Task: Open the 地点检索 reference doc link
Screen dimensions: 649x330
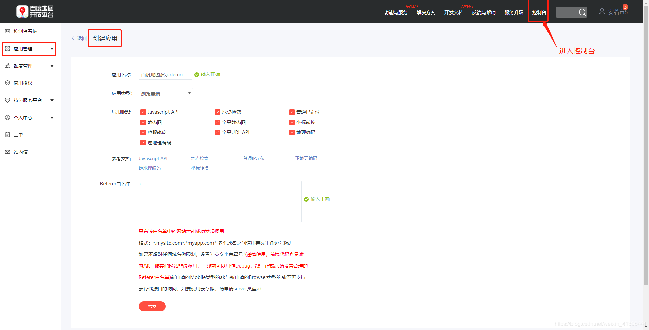Action: (200, 158)
